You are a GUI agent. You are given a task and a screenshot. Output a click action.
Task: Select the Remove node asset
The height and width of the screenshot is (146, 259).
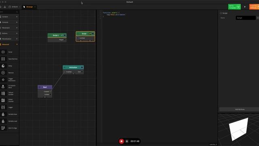[9, 73]
